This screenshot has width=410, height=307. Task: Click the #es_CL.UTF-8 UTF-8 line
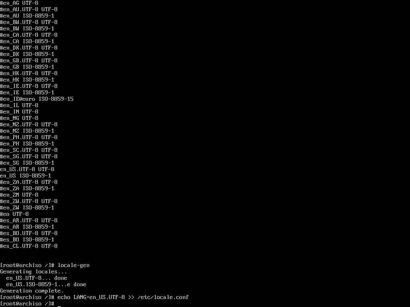[x=29, y=246]
